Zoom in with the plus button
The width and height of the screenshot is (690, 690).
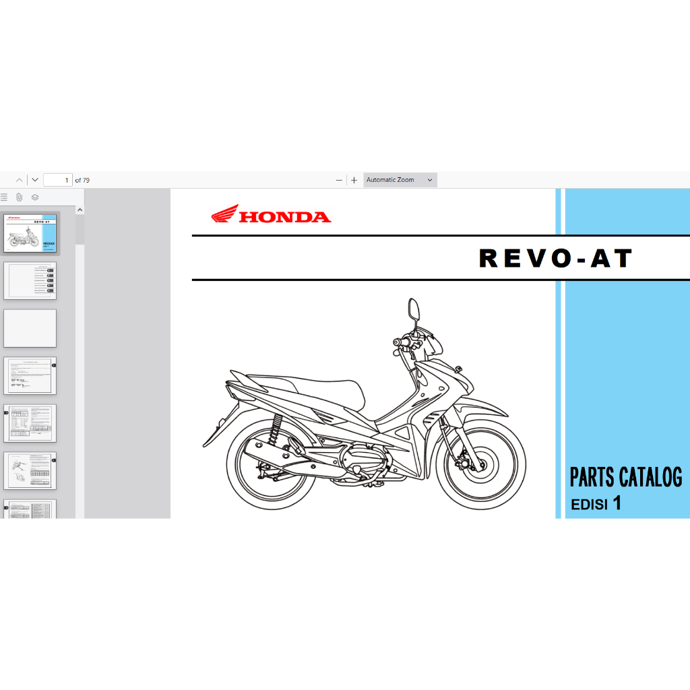[354, 180]
